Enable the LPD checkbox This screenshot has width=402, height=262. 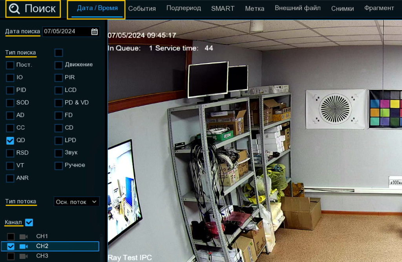(58, 140)
